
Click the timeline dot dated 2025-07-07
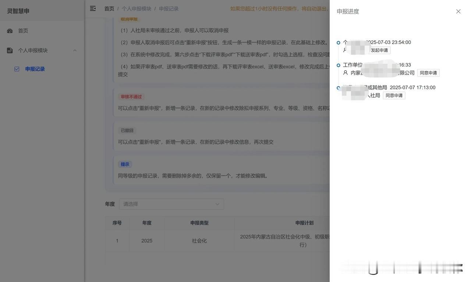click(x=339, y=88)
